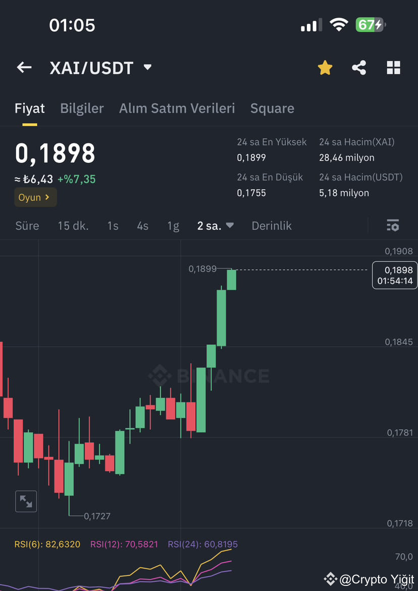Tap the back arrow to exit the chart
418x591 pixels.
click(24, 67)
